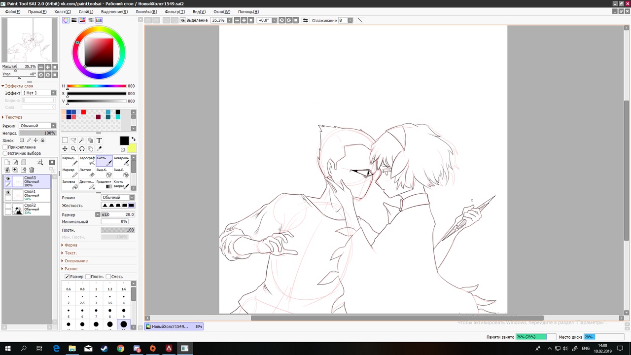631x355 pixels.
Task: Open the Сглаживание stabilizer dropdown
Action: pos(350,20)
